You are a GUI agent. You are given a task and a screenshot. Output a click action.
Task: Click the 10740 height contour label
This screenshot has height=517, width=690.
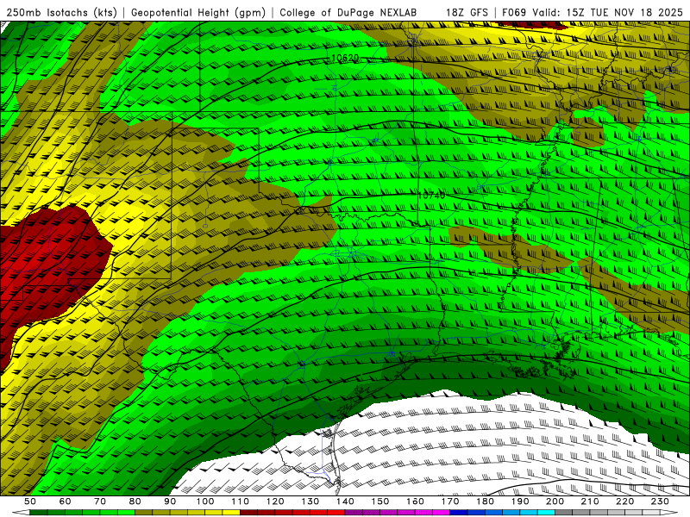(x=431, y=195)
